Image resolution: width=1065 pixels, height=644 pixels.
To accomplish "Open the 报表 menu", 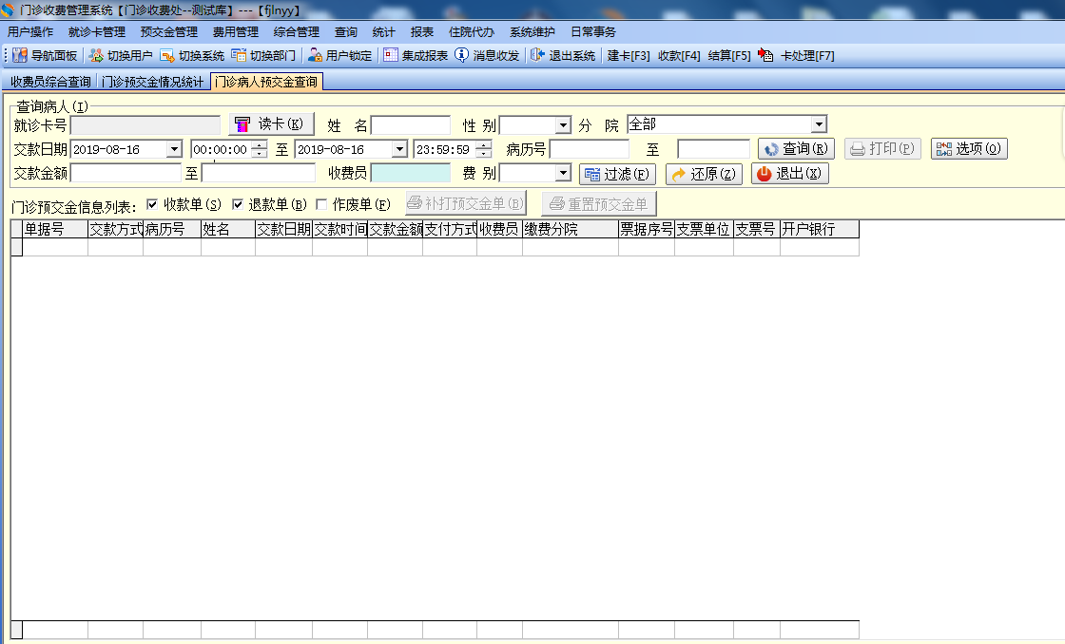I will click(x=422, y=32).
